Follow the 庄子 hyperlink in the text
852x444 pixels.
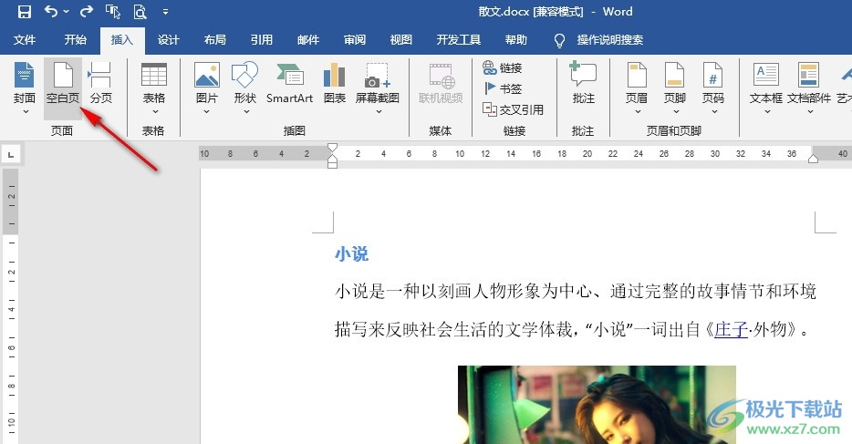tap(732, 329)
